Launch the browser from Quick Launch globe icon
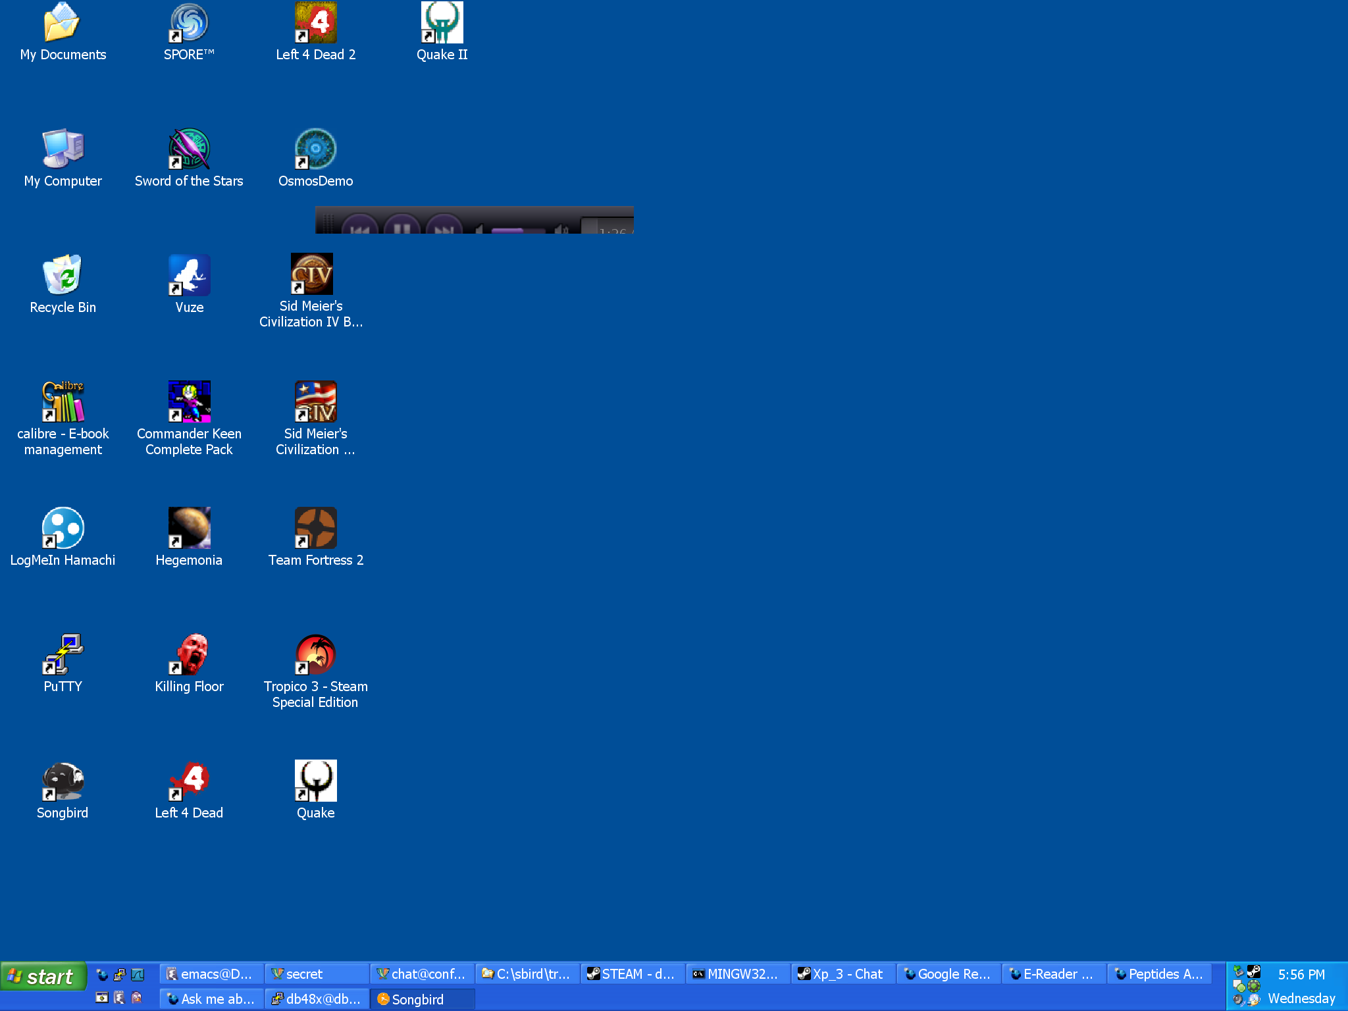The image size is (1348, 1011). pyautogui.click(x=102, y=975)
